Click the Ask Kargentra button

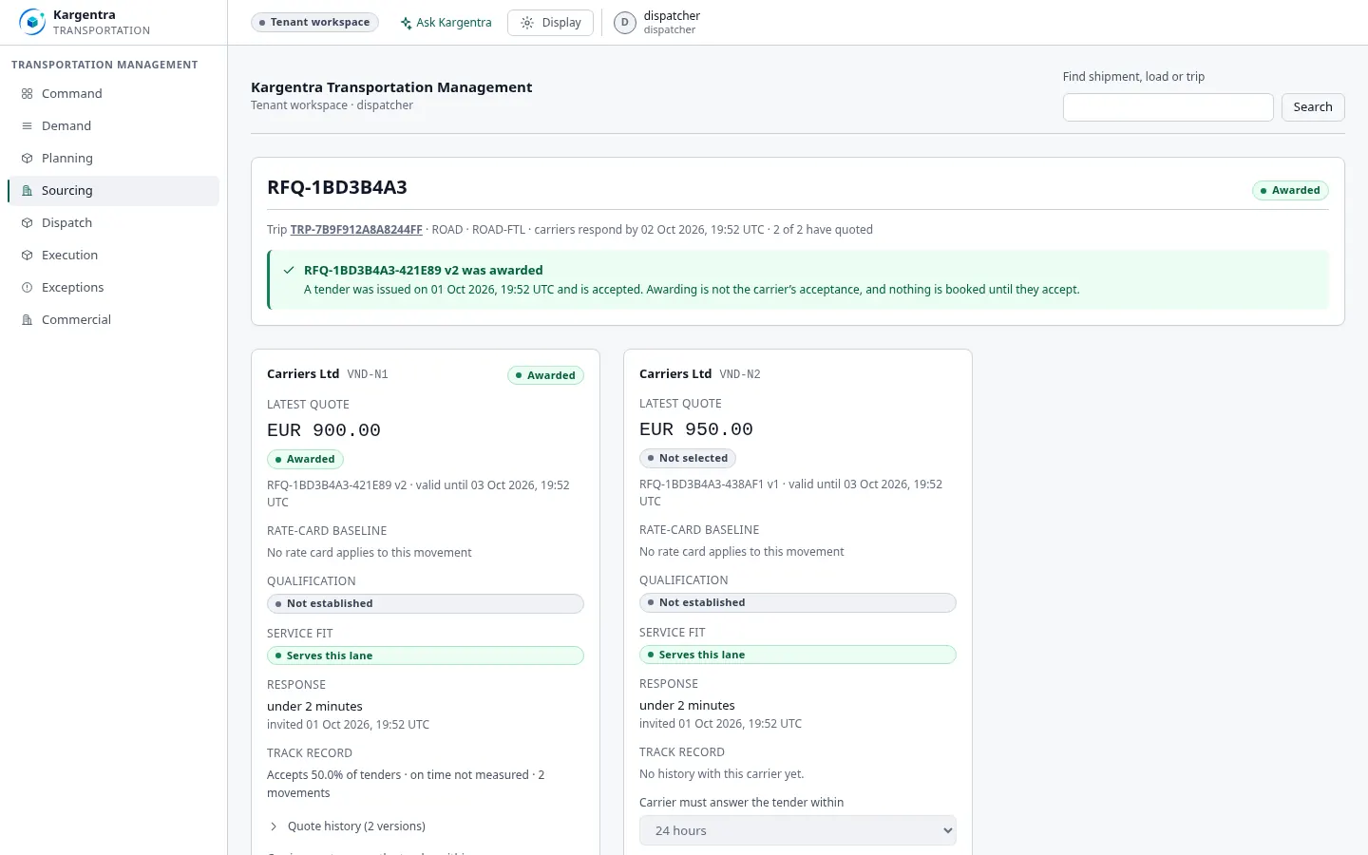click(x=446, y=23)
